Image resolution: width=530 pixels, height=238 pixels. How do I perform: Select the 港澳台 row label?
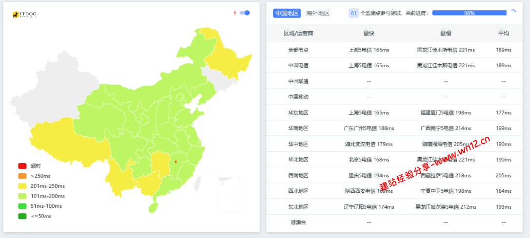point(299,222)
